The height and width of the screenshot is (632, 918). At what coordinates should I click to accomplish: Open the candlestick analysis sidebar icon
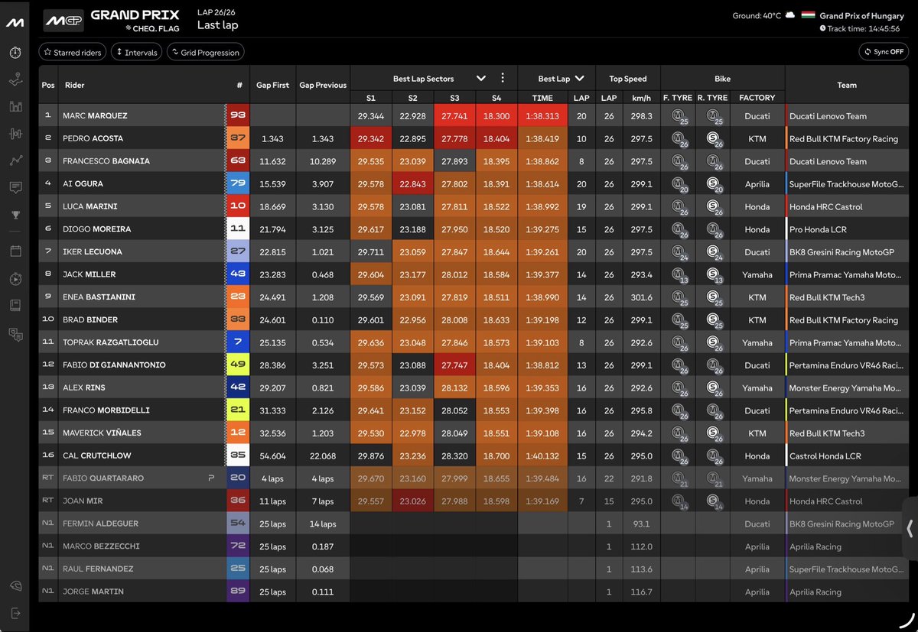coord(15,133)
